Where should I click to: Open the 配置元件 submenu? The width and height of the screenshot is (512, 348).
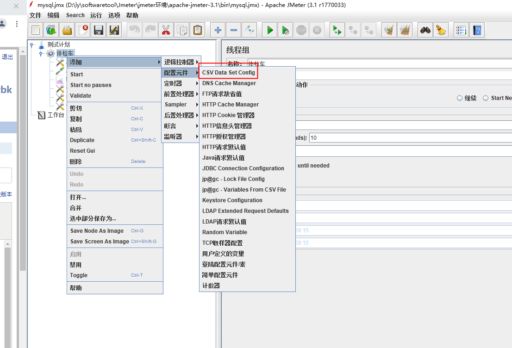[x=181, y=73]
